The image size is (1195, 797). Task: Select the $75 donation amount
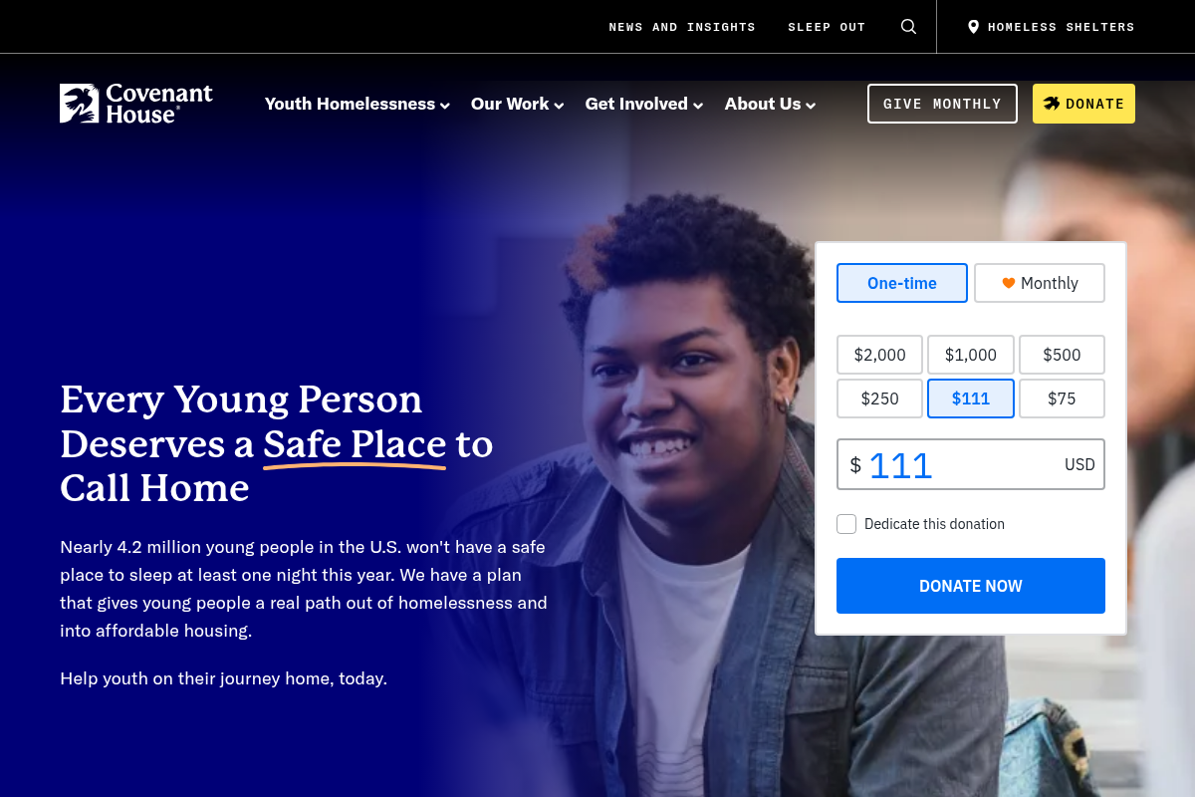(x=1062, y=398)
